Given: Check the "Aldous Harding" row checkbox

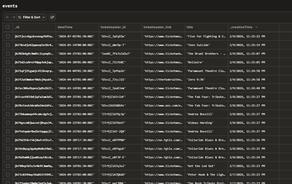Looking at the screenshot, I should click(8, 123).
